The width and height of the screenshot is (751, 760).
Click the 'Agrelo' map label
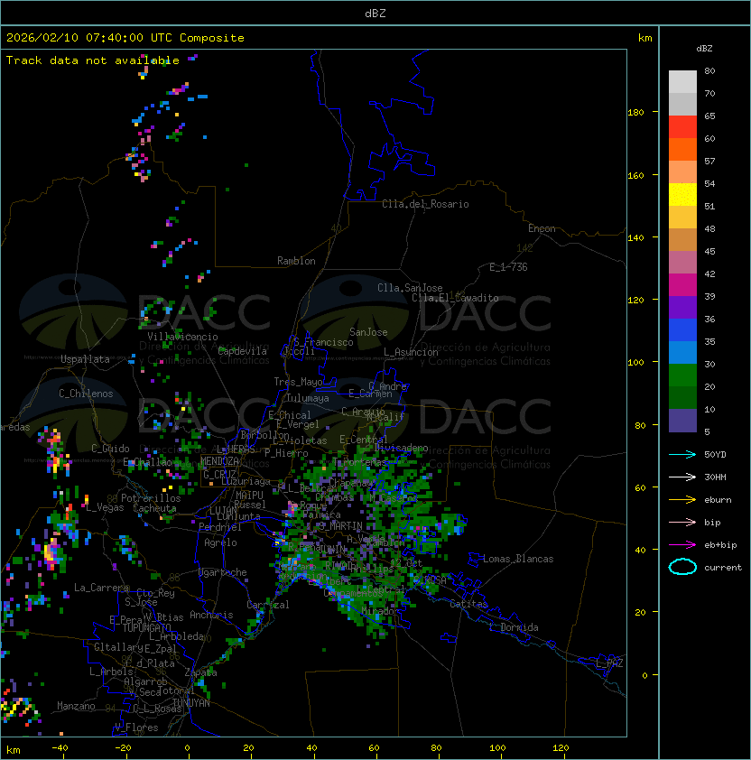pos(220,542)
